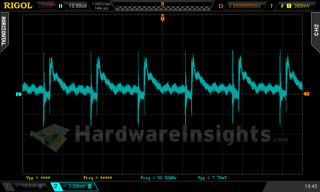
Task: Select the 300mV trigger level readout
Action: click(301, 6)
